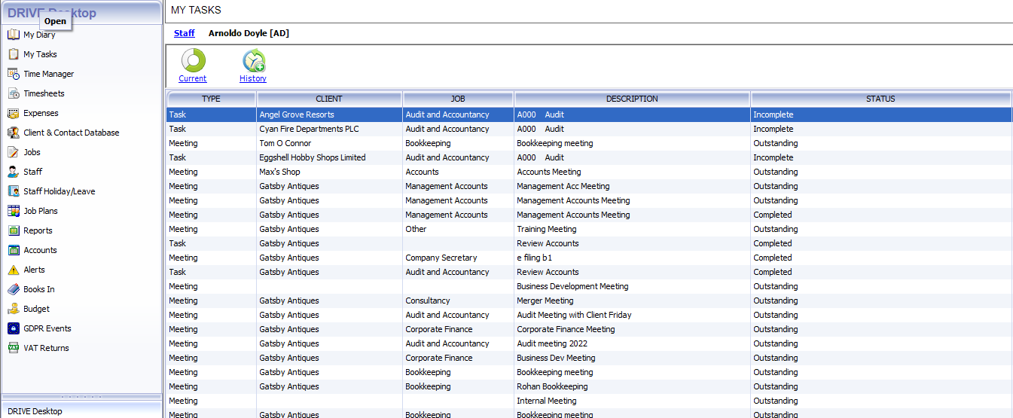Sort by the JOB column header

(459, 99)
